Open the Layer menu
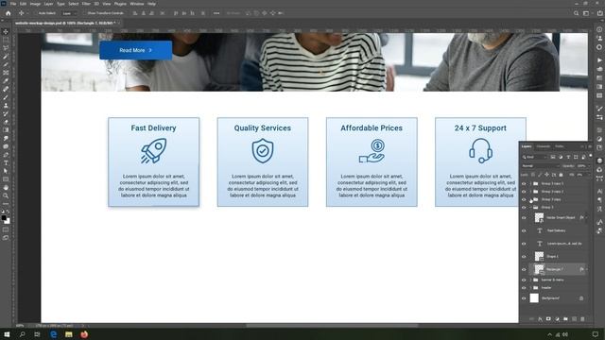Viewport: 605px width, 340px height. tap(48, 4)
